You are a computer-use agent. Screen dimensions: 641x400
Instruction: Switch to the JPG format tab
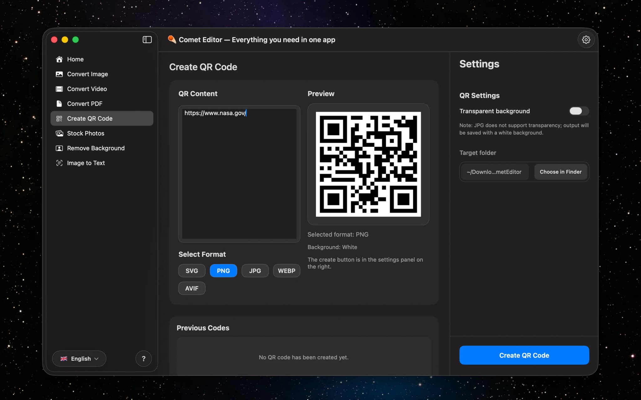point(255,271)
